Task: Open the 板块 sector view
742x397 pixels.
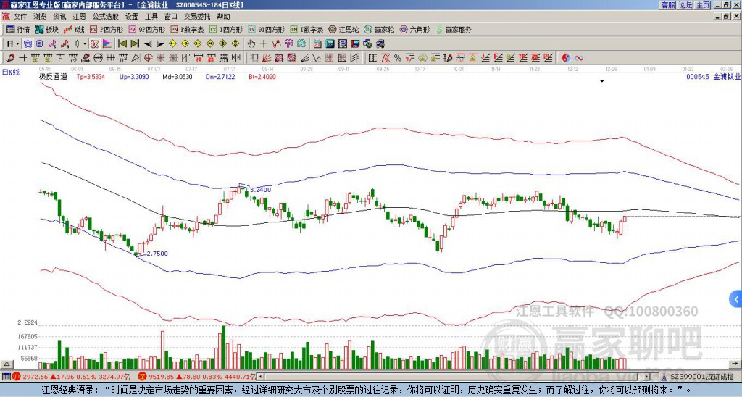Action: pyautogui.click(x=47, y=29)
